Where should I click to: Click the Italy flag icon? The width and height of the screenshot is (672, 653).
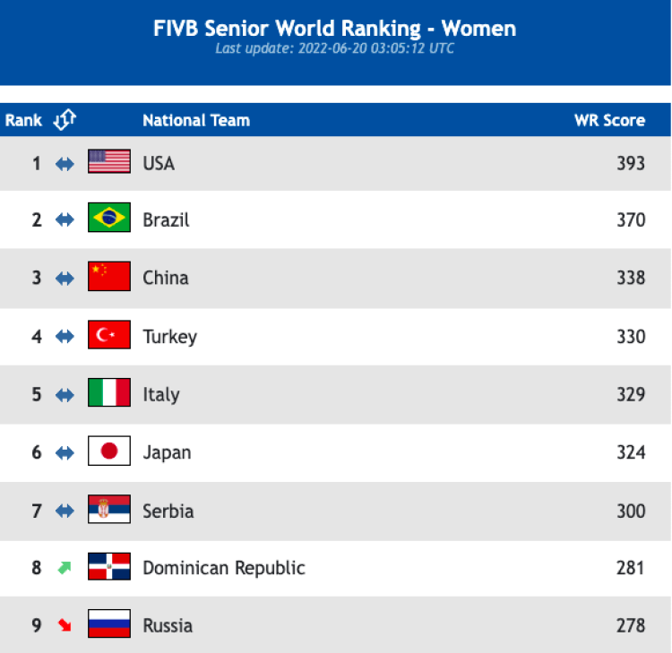pyautogui.click(x=109, y=392)
